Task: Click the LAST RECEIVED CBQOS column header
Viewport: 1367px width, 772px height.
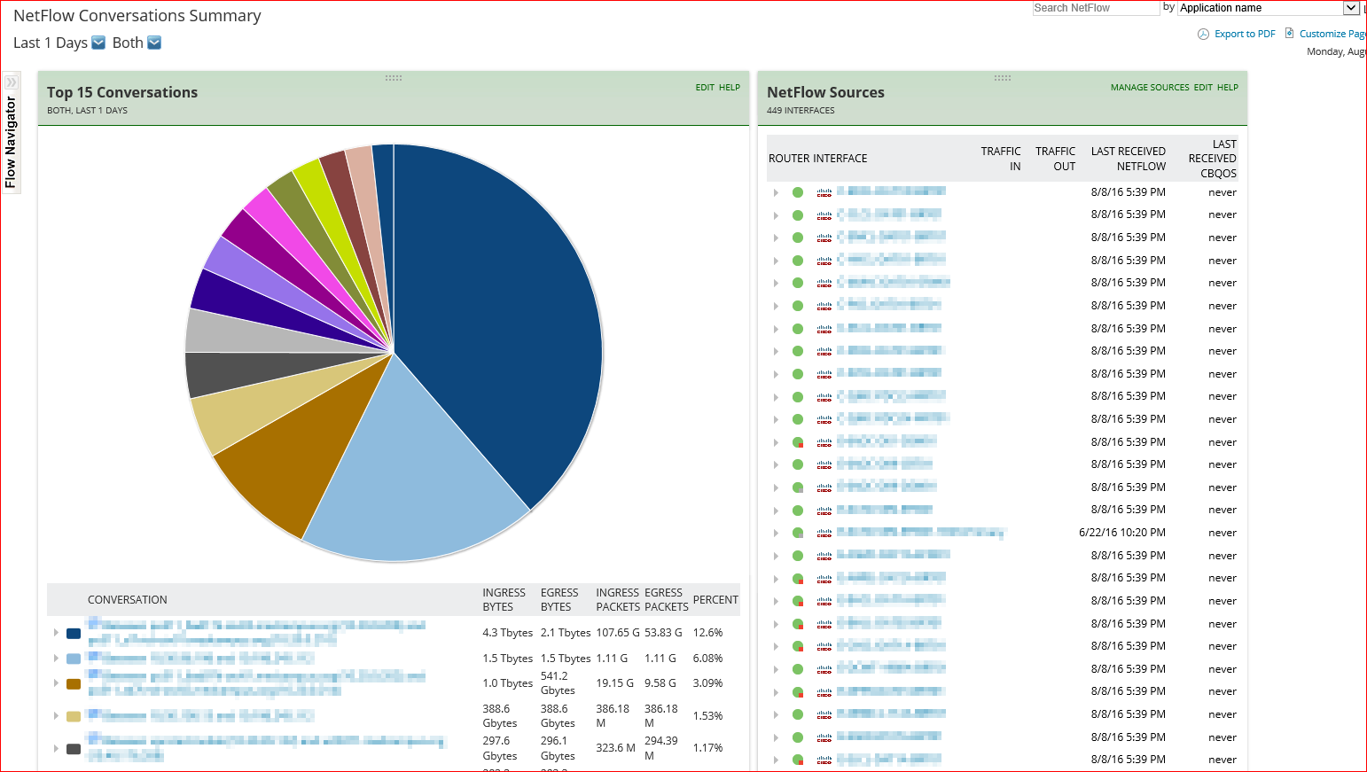Action: click(x=1213, y=159)
